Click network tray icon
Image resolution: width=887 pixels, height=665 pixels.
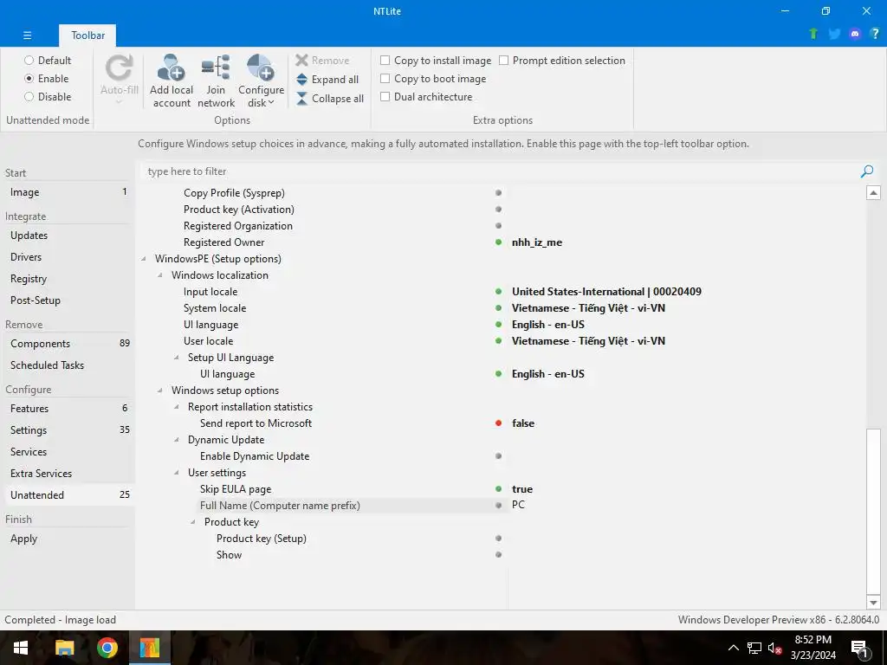click(x=754, y=648)
